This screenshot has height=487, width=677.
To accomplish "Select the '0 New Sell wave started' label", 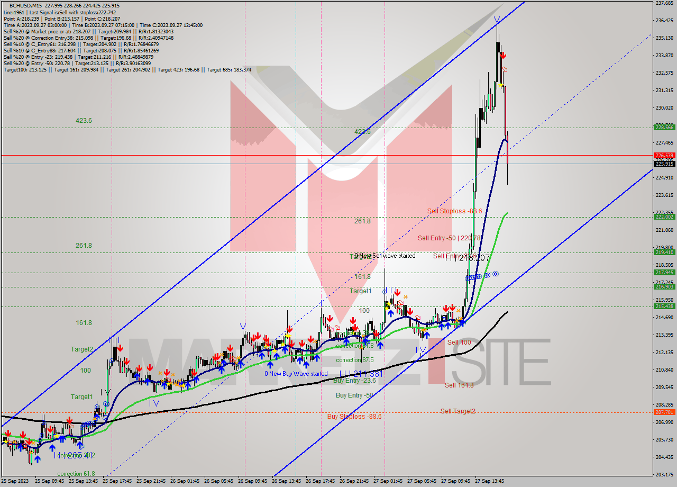I will pos(385,256).
